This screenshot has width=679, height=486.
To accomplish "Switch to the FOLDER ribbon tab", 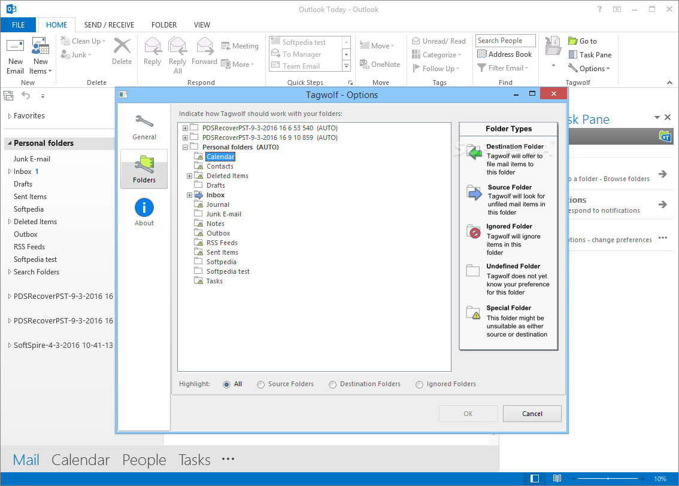I will [x=164, y=25].
